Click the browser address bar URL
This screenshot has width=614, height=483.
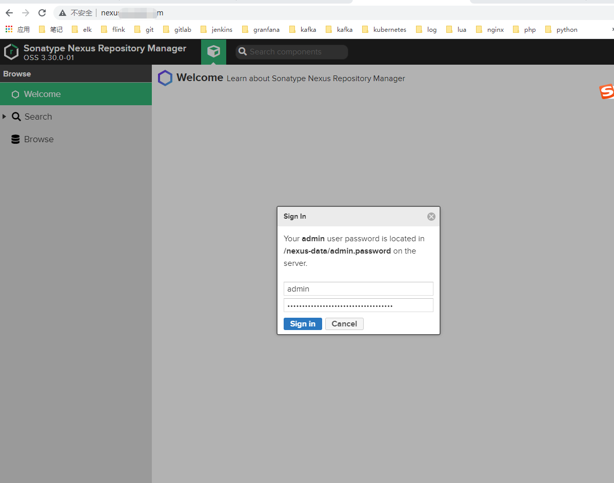tap(132, 13)
